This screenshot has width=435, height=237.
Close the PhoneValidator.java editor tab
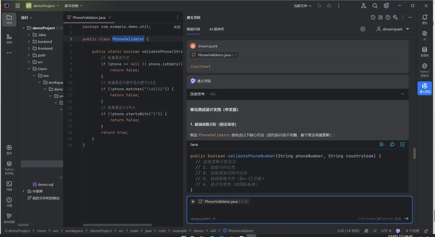click(110, 17)
